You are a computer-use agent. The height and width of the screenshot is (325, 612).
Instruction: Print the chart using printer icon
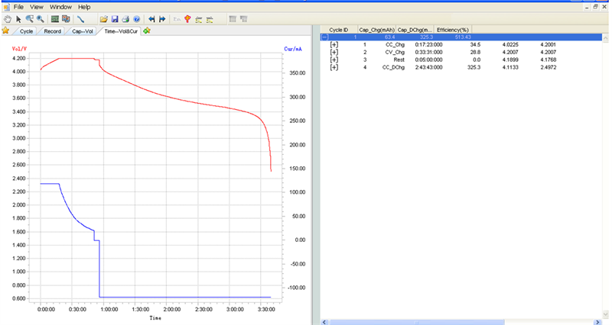(x=125, y=18)
